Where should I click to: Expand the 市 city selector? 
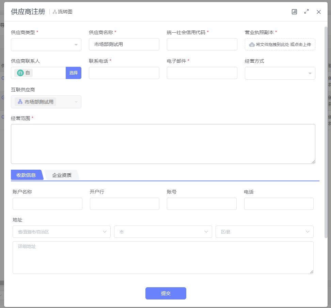(163, 232)
